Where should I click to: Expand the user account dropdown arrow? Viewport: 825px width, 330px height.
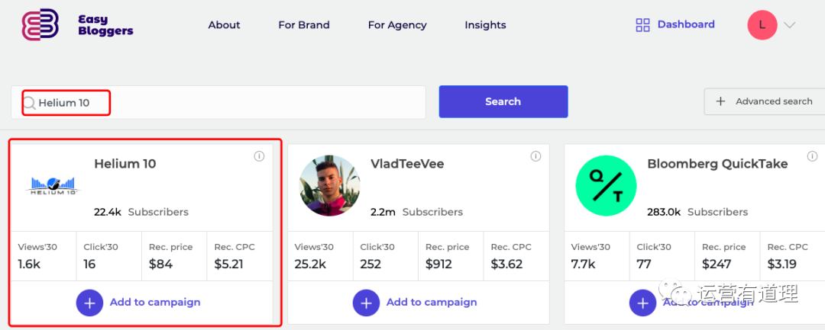790,25
